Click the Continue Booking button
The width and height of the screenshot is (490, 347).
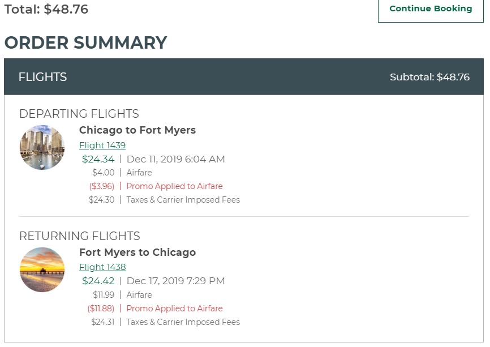coord(431,9)
